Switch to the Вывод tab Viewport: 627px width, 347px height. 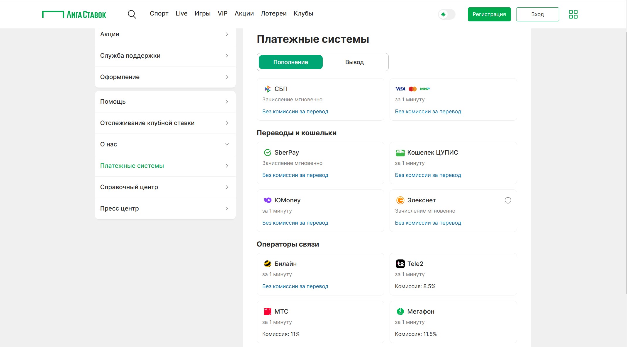(x=354, y=62)
